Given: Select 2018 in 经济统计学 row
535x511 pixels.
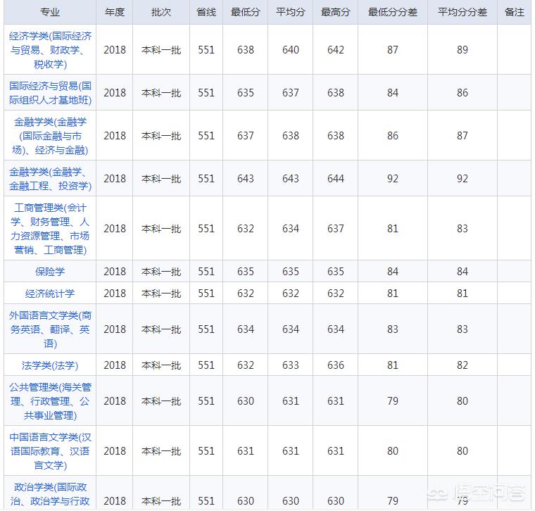Looking at the screenshot, I should click(x=115, y=294).
